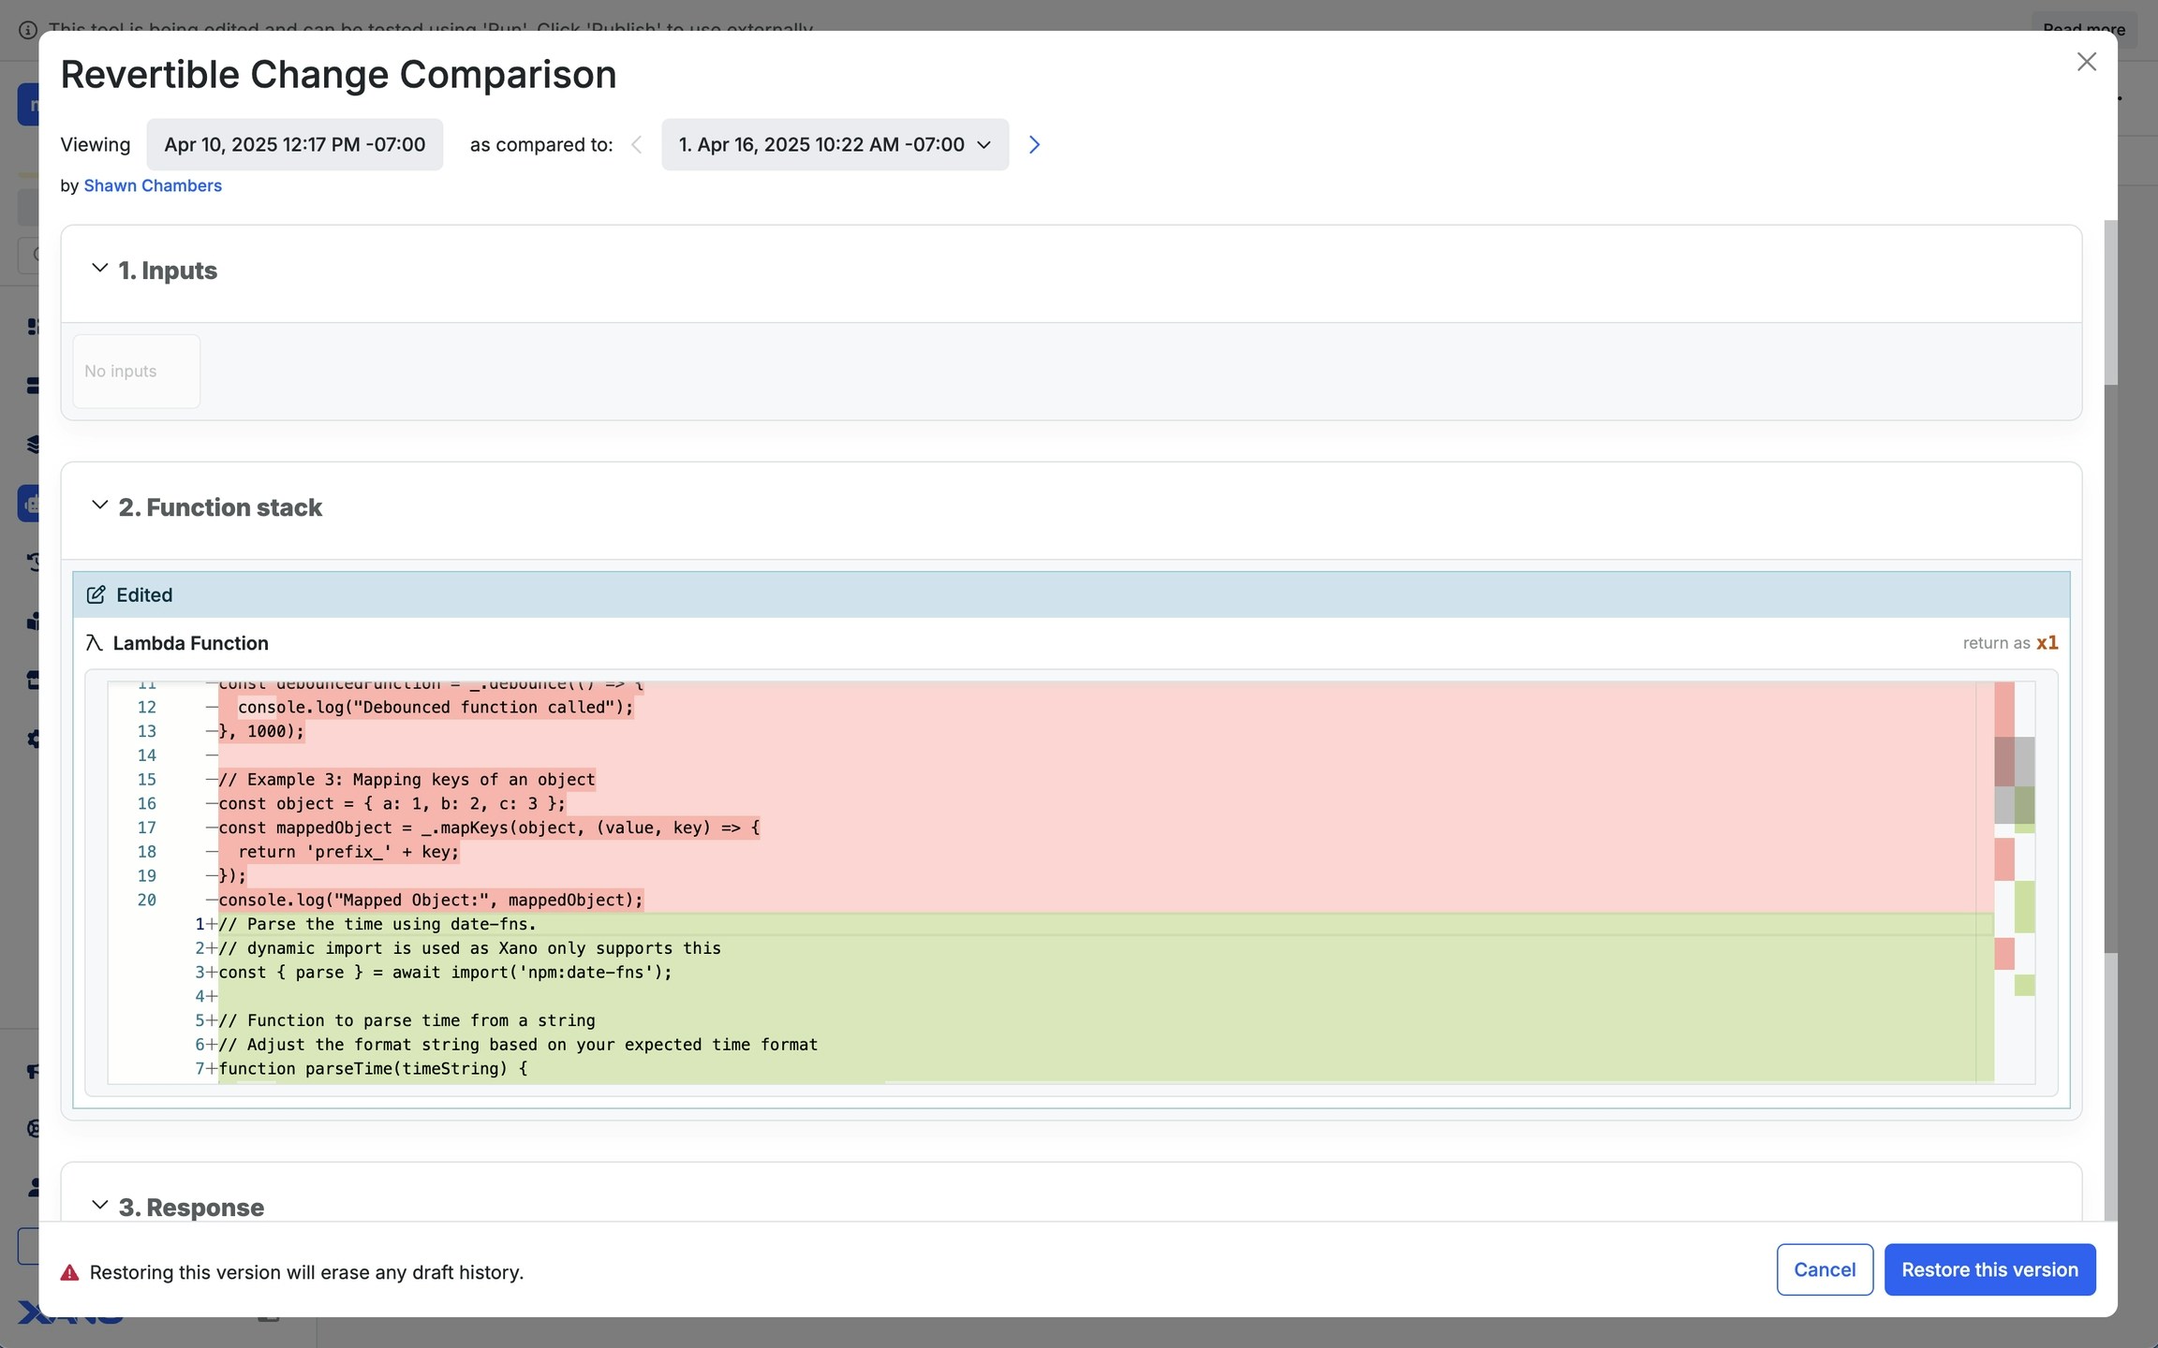This screenshot has height=1348, width=2158.
Task: Click Restore this version
Action: click(x=1989, y=1269)
